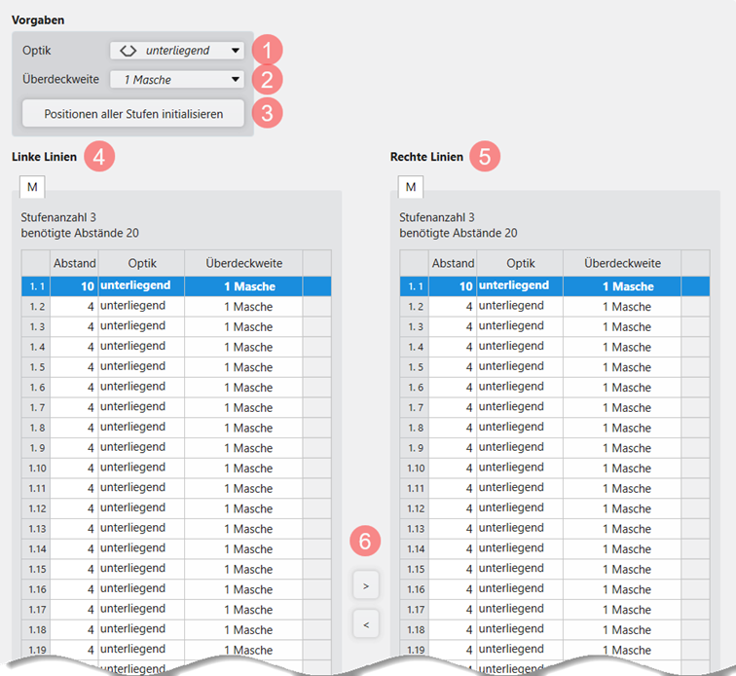The image size is (736, 676).
Task: Select the M tab under Linke Linien
Action: click(32, 186)
